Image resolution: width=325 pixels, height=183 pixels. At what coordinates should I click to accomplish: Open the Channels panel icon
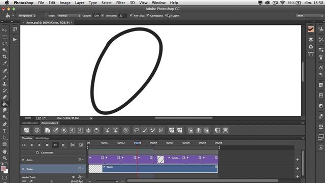311,47
